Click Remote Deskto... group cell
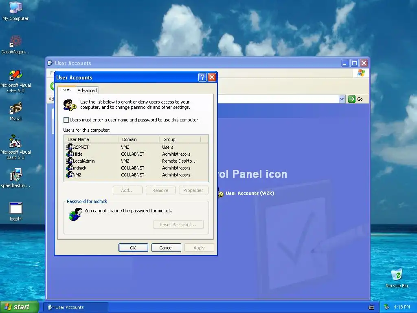This screenshot has width=417, height=313. pos(179,161)
